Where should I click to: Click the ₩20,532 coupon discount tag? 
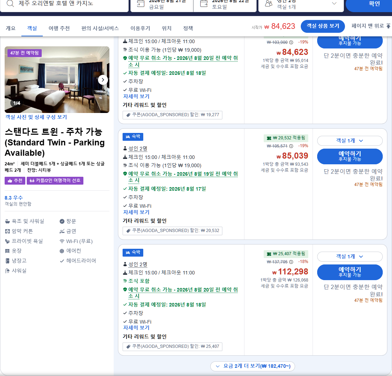pyautogui.click(x=172, y=231)
